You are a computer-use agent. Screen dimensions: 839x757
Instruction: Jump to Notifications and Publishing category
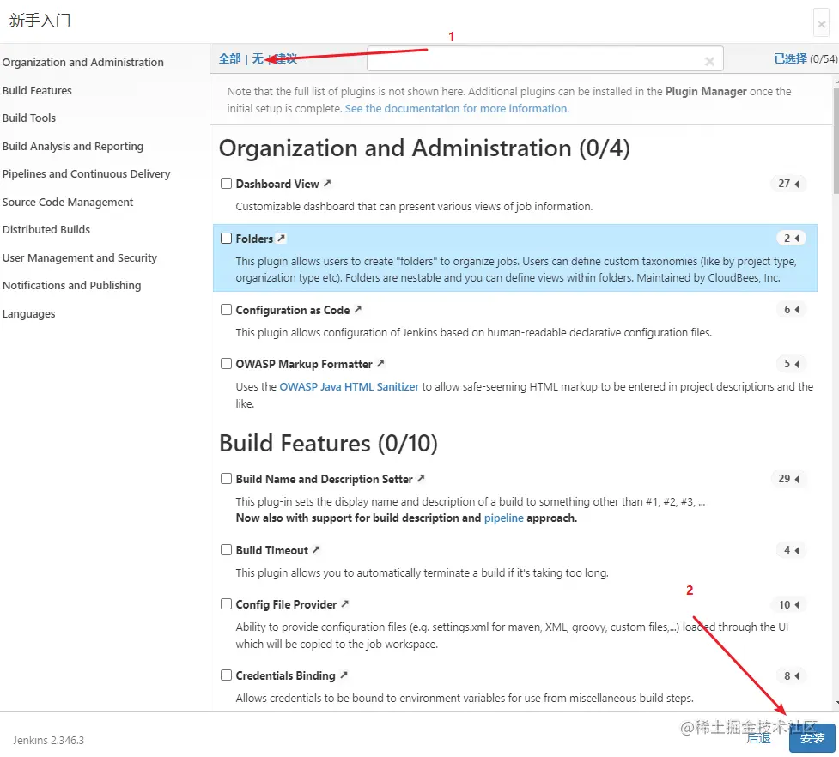71,285
